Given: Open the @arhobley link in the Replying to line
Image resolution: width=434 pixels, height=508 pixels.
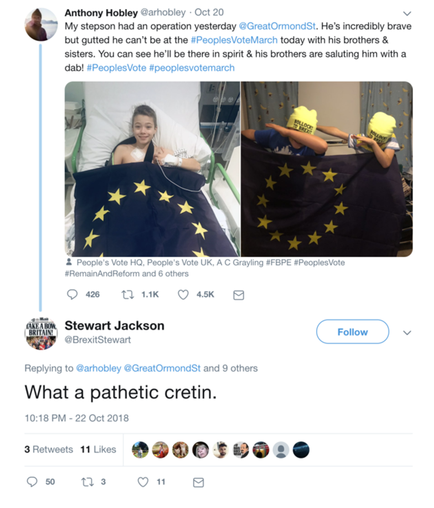Looking at the screenshot, I should coord(99,368).
